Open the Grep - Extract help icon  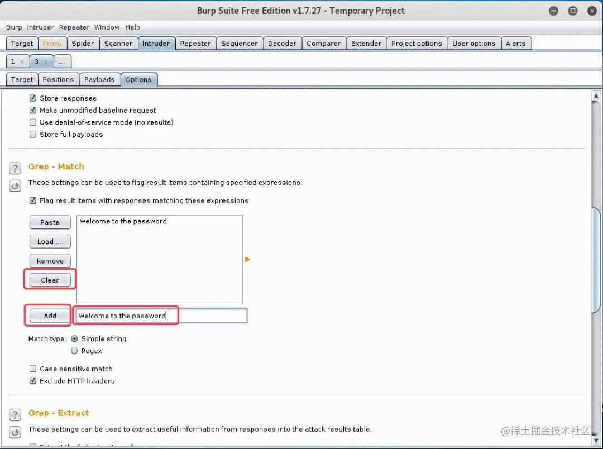15,414
